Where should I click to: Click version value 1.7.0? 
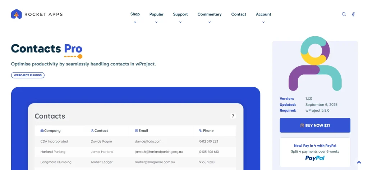point(309,98)
